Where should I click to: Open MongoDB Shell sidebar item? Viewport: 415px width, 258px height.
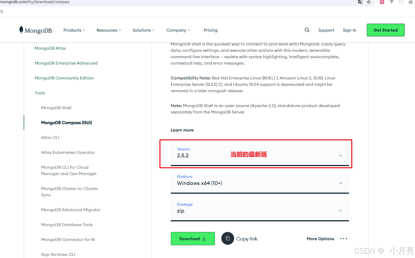click(56, 108)
